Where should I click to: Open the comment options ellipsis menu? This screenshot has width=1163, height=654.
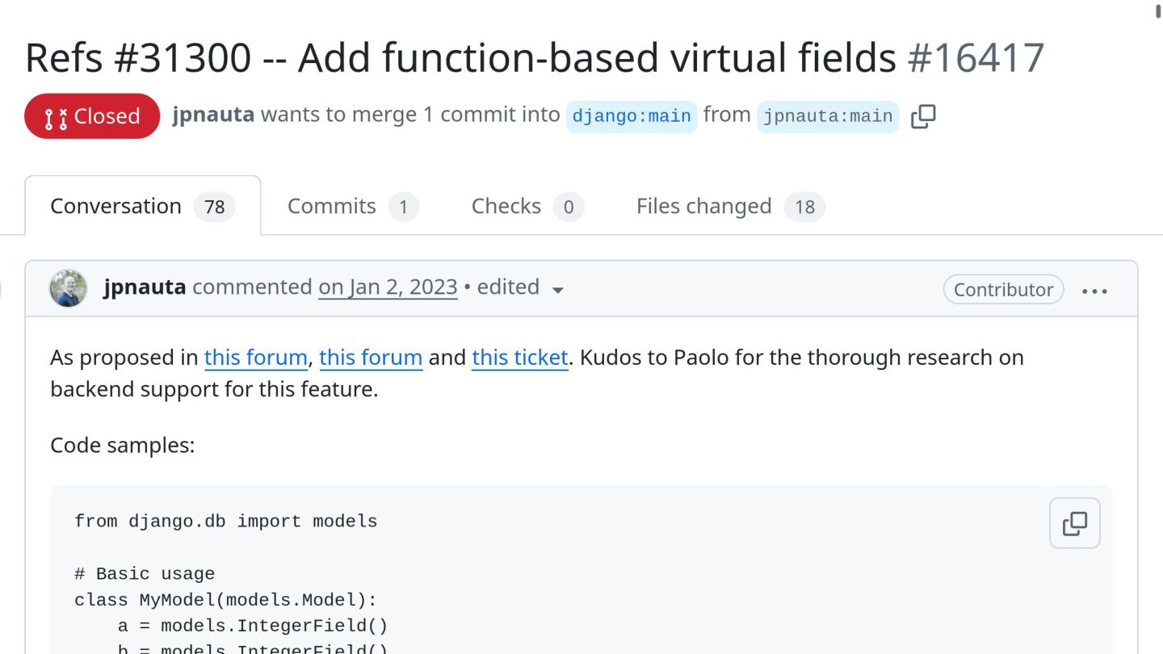pos(1094,291)
